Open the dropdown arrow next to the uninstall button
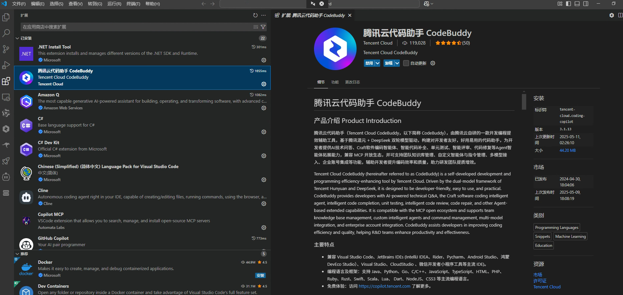The image size is (623, 295). pos(397,63)
